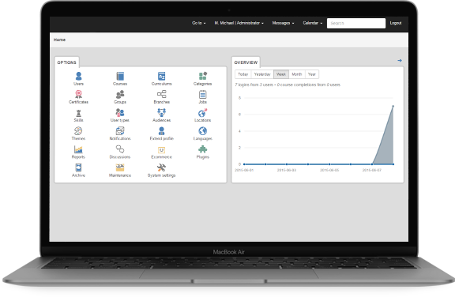This screenshot has height=297, width=455.
Task: Open System settings tools icon
Action: (161, 167)
